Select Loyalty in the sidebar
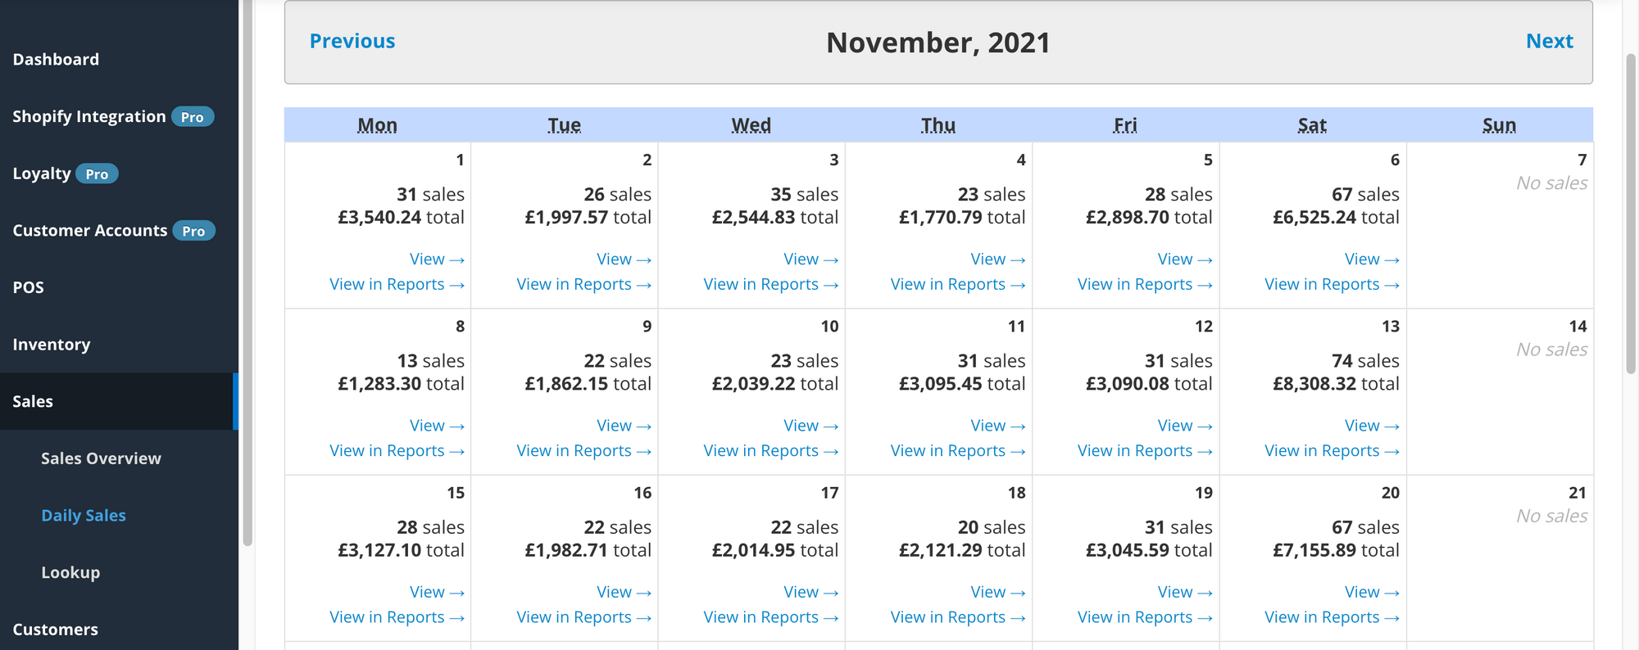 pos(42,174)
